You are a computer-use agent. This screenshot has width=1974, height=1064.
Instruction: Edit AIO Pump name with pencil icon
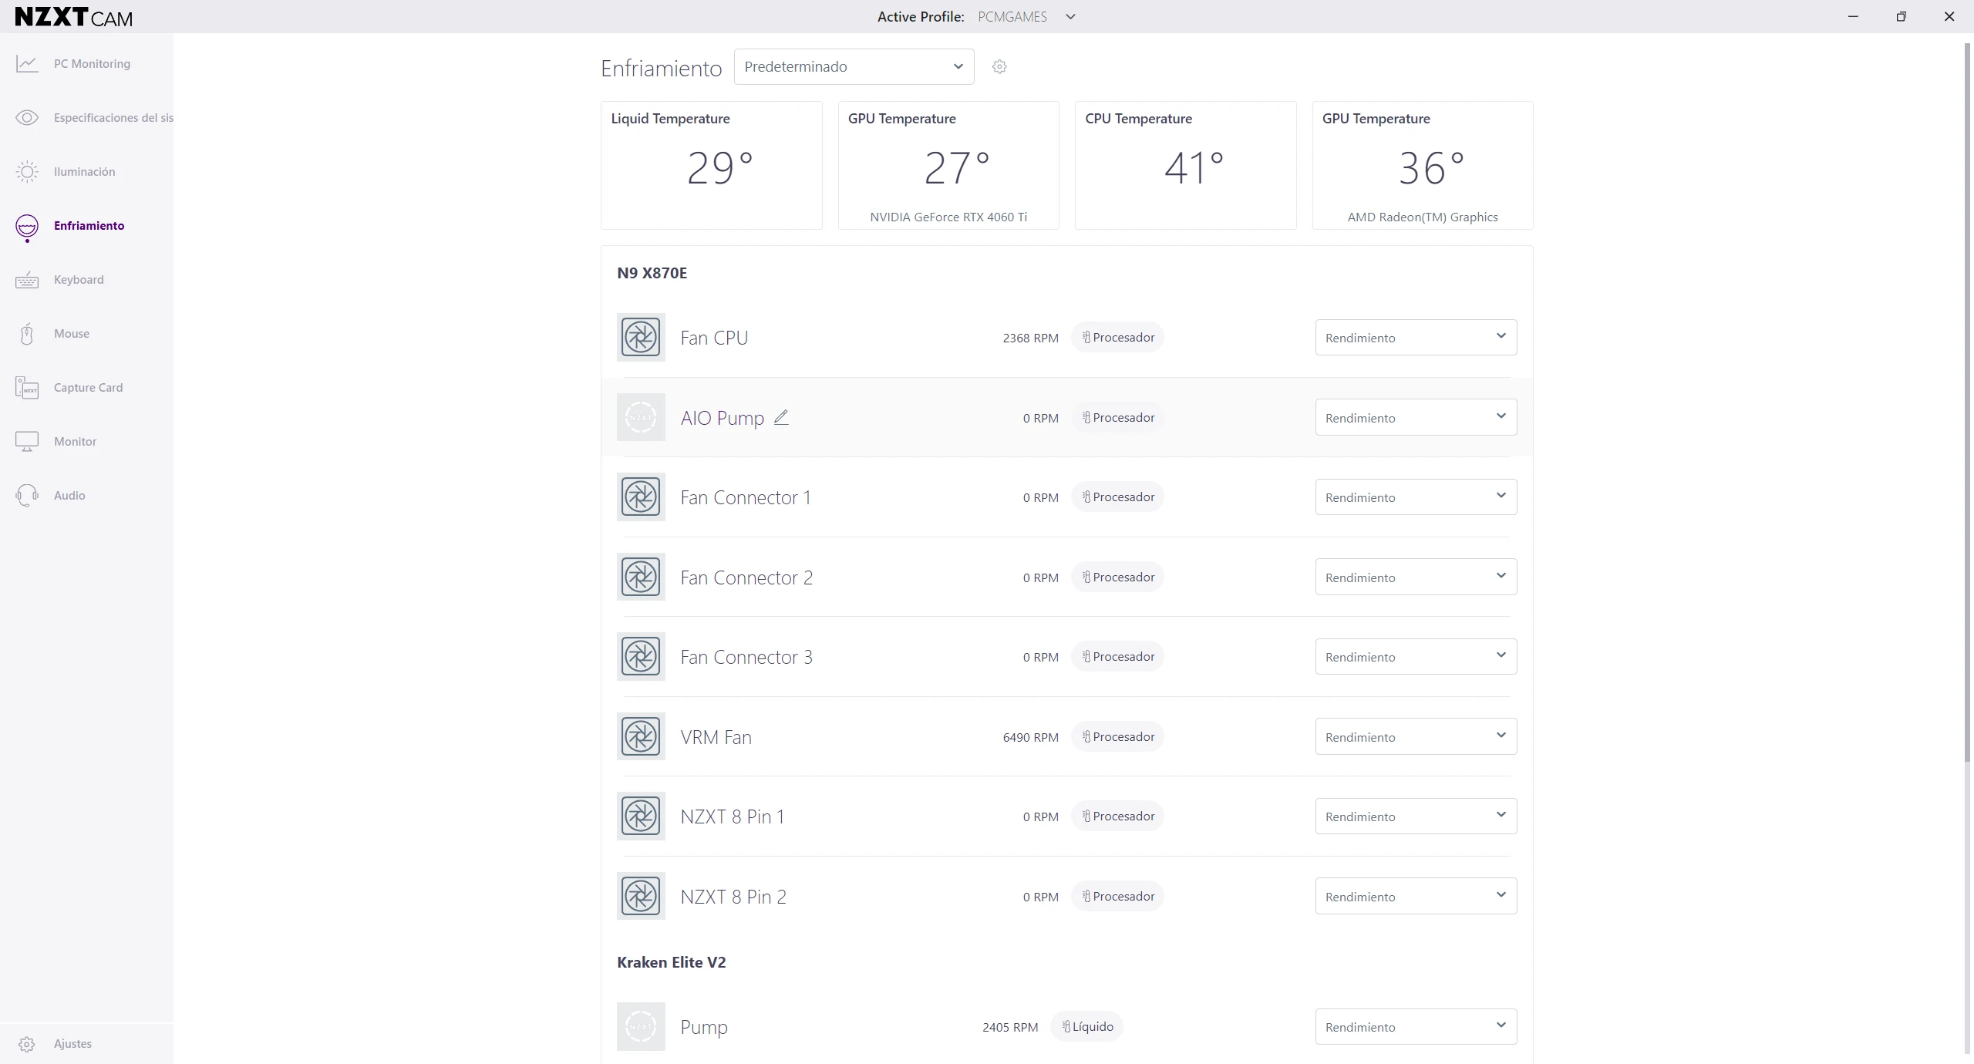click(x=781, y=417)
